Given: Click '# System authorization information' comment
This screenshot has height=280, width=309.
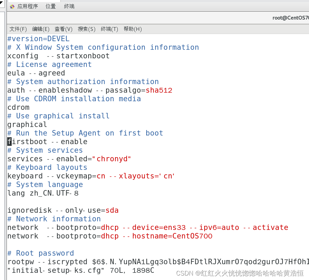Looking at the screenshot, I should (83, 82).
